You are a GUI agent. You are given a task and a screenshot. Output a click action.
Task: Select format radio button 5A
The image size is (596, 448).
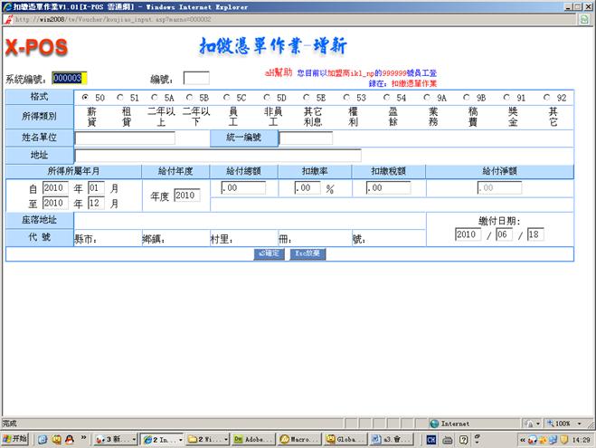[156, 97]
